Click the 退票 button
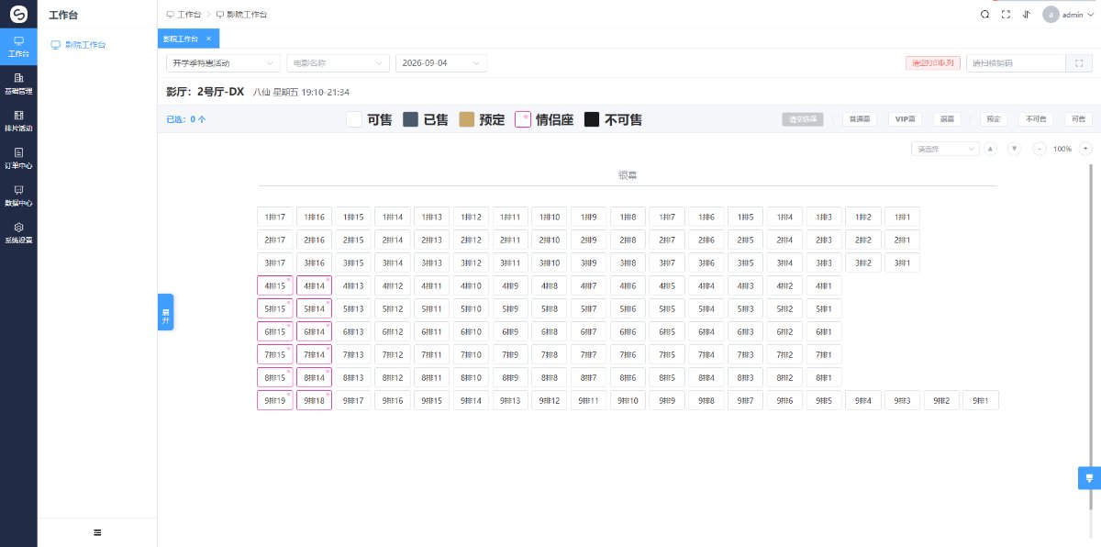The height and width of the screenshot is (547, 1101). pyautogui.click(x=948, y=119)
